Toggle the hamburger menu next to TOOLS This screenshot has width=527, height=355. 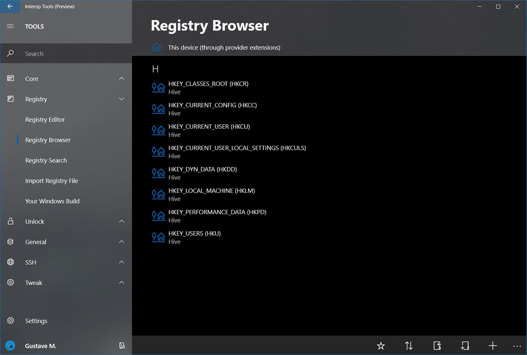pyautogui.click(x=10, y=26)
